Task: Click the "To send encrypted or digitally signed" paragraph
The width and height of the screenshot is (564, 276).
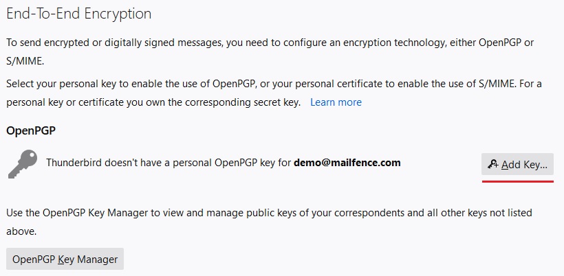Action: pyautogui.click(x=270, y=51)
